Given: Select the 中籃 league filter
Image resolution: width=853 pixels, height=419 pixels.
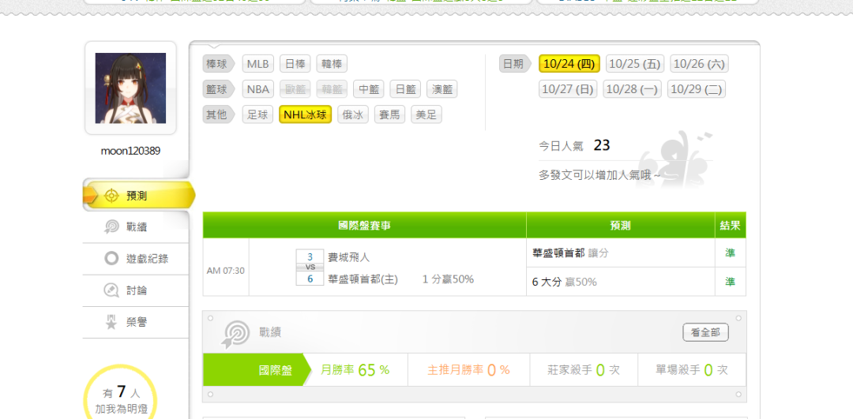Looking at the screenshot, I should 368,89.
